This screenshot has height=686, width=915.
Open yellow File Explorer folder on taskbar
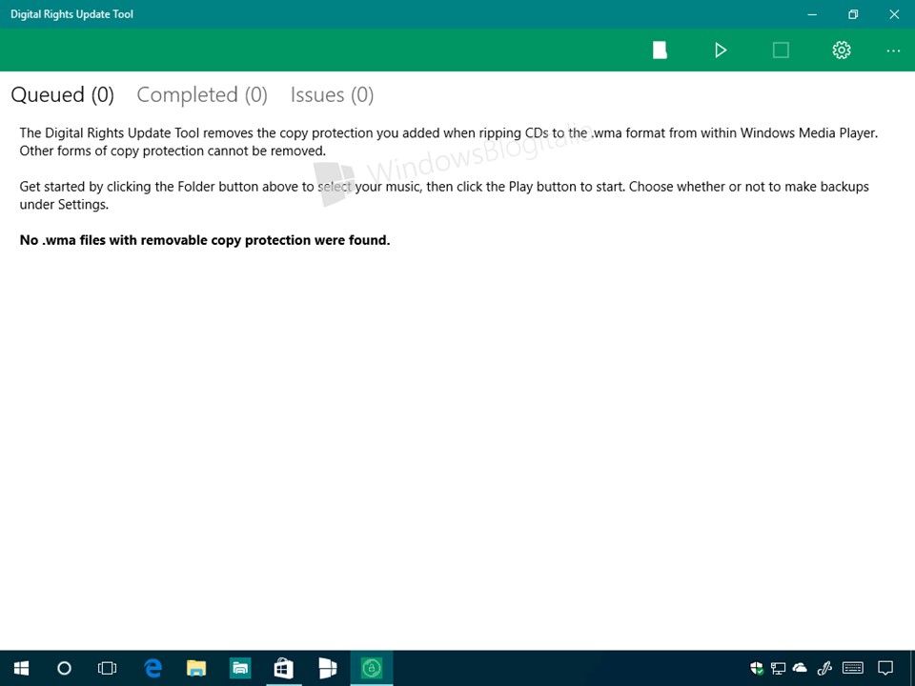196,668
